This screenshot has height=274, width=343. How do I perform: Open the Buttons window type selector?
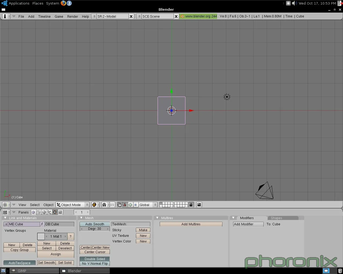coord(6,212)
